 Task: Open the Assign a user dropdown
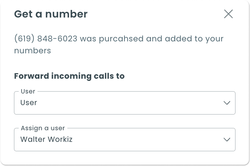(125, 140)
